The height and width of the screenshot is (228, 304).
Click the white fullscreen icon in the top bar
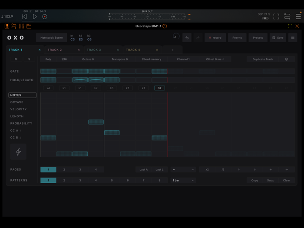(x=276, y=17)
